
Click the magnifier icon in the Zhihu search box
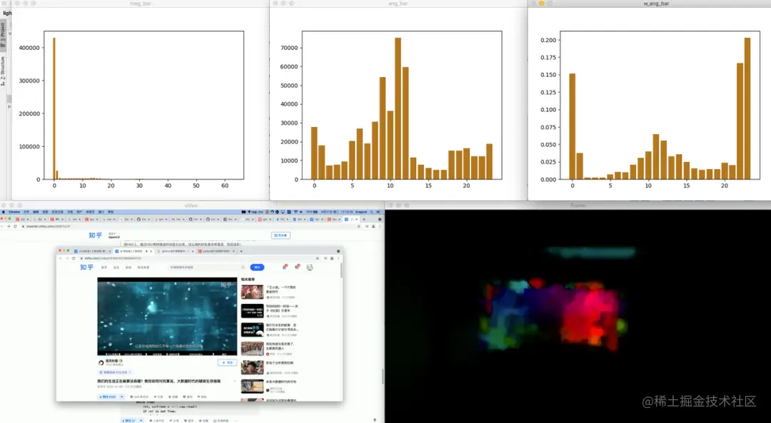pos(243,267)
